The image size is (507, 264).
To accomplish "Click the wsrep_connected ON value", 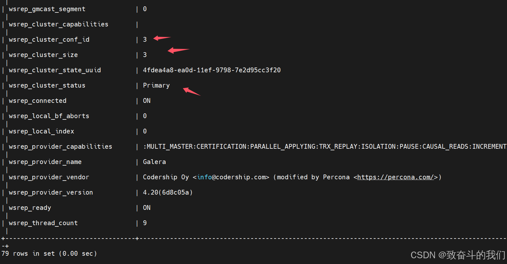I will pyautogui.click(x=147, y=101).
